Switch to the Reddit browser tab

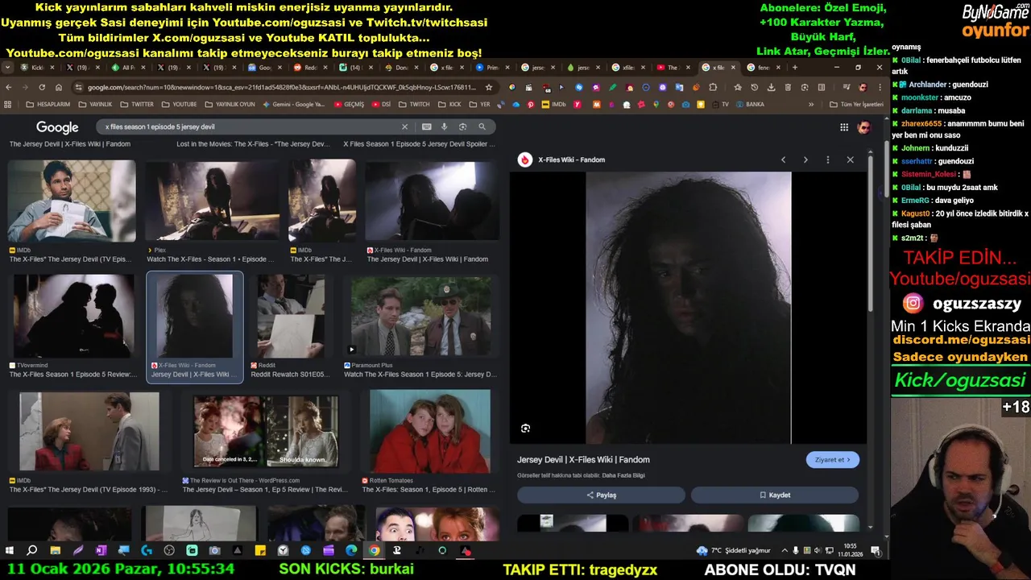click(x=309, y=68)
